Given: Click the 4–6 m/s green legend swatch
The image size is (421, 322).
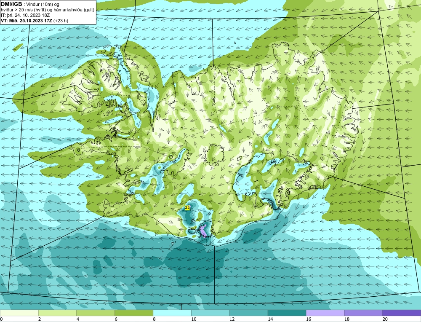Looking at the screenshot, I should point(96,313).
